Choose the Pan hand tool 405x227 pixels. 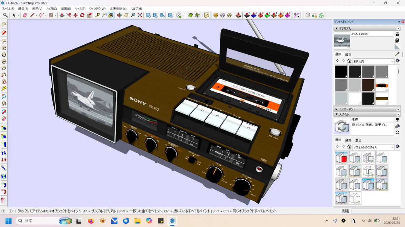126,15
